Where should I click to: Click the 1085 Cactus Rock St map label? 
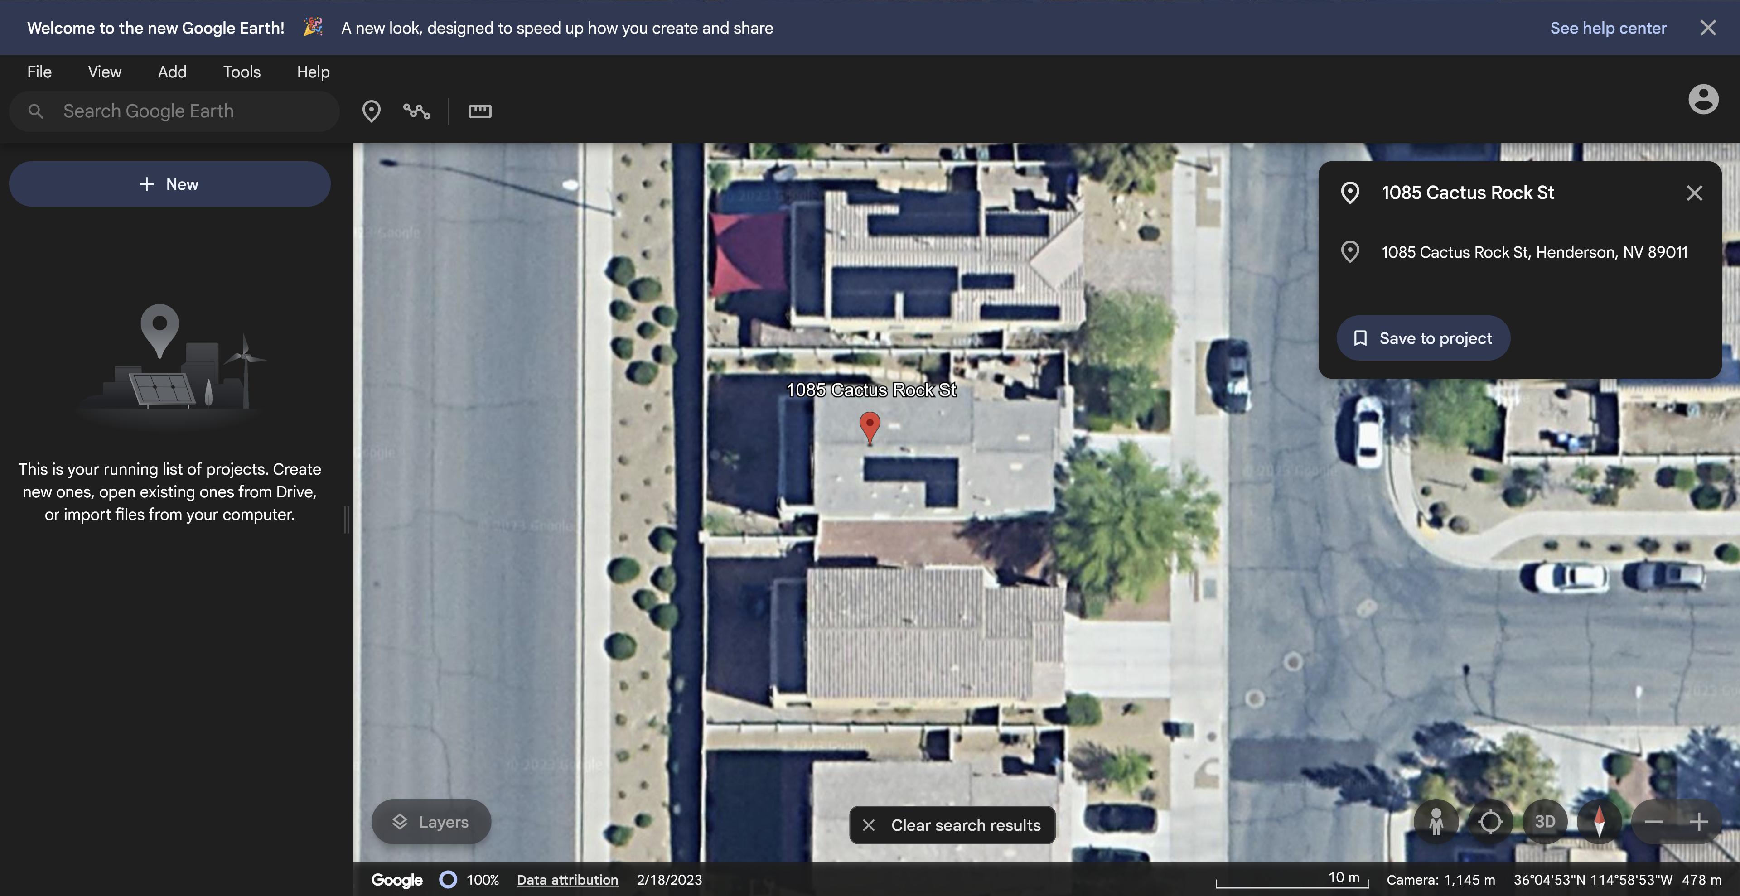pyautogui.click(x=871, y=390)
